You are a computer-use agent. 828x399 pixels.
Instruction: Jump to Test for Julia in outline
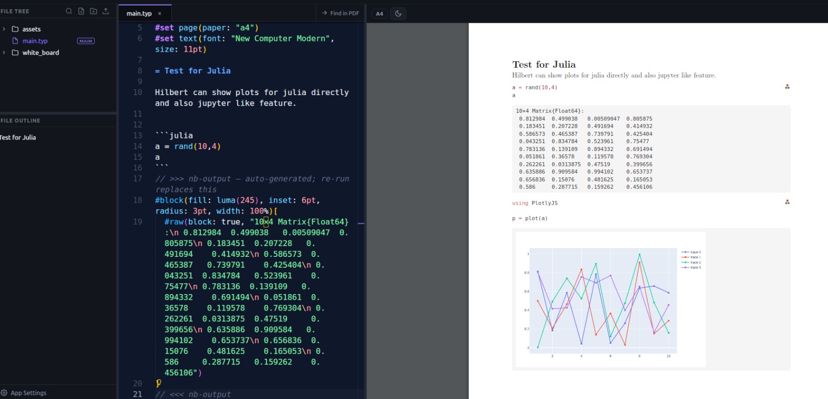click(x=18, y=137)
